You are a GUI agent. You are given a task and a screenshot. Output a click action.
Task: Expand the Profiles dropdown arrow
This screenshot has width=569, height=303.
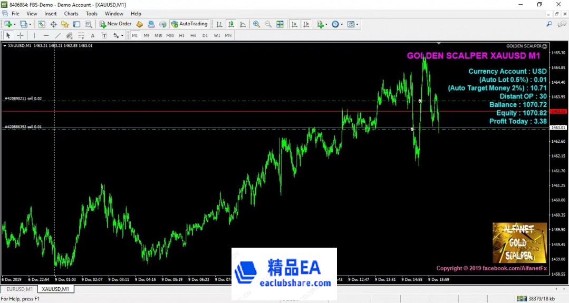[x=30, y=25]
